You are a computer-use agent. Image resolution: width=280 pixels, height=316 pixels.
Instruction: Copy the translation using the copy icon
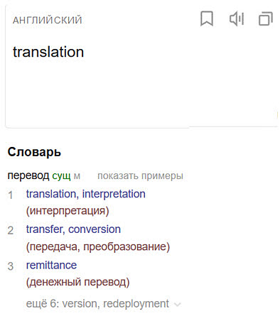tap(266, 18)
